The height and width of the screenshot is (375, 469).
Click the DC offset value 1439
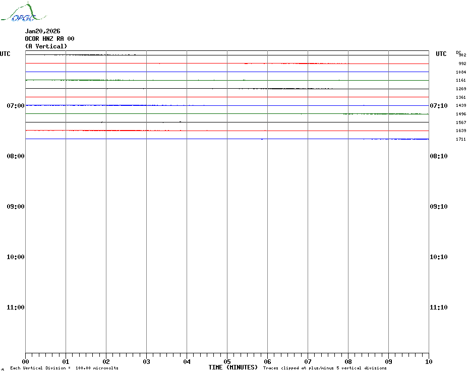[x=461, y=106]
